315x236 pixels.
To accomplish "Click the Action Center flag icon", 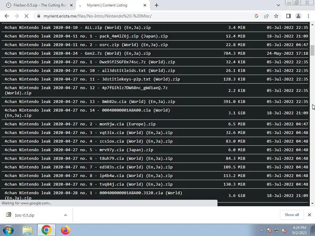I will coord(269,230).
